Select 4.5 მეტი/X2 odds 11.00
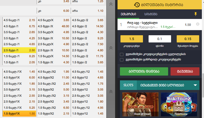This screenshot has height=118, width=204. click(x=54, y=77)
